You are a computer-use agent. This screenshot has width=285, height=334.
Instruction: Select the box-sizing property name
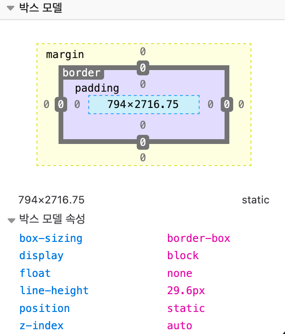pos(51,238)
